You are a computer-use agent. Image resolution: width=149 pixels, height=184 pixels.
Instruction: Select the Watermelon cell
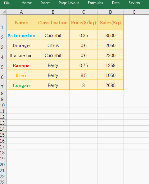pyautogui.click(x=21, y=35)
